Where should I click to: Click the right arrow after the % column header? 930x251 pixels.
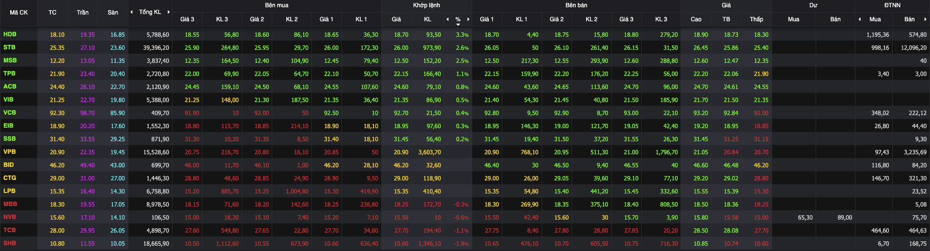click(x=468, y=19)
